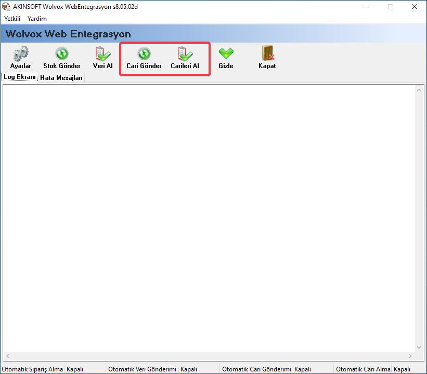
Task: Click the Cari Gönder green sync icon
Action: (144, 54)
